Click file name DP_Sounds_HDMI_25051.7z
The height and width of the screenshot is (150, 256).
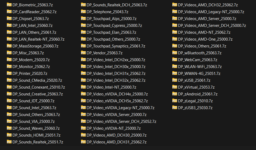click(36, 135)
